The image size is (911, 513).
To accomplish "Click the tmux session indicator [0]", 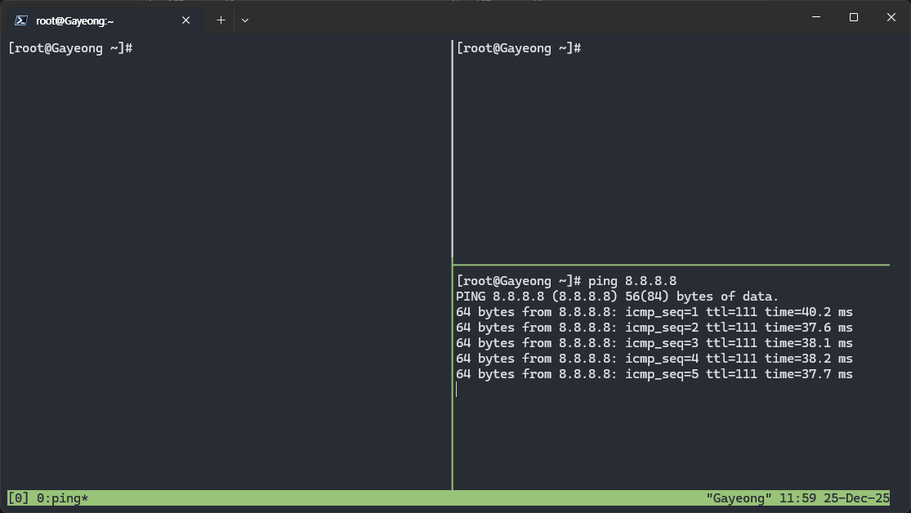I will point(19,497).
